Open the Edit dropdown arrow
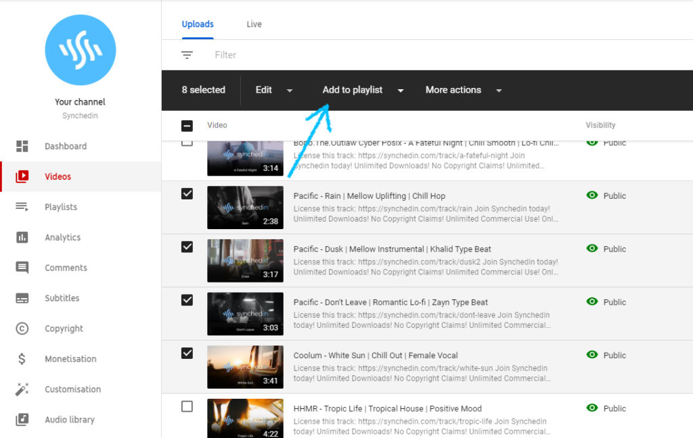 click(290, 91)
